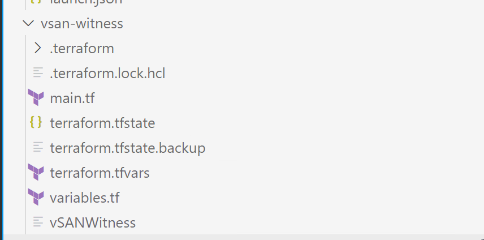Select the .terraform folder label
This screenshot has height=240, width=484.
[x=82, y=49]
